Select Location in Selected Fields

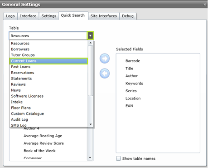[x=133, y=99]
